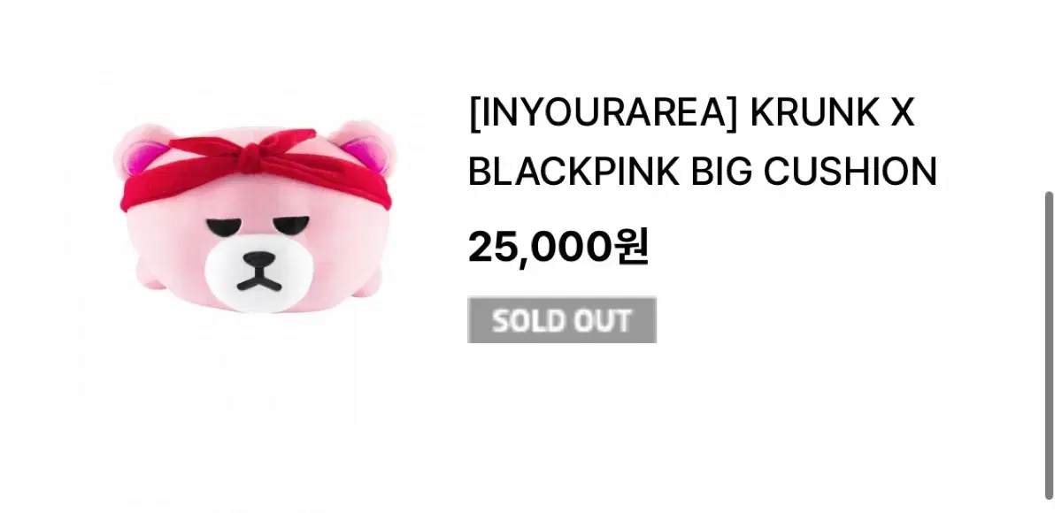Click the SOLD OUT status badge
Screen dimensions: 1062x513
(561, 320)
